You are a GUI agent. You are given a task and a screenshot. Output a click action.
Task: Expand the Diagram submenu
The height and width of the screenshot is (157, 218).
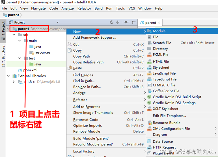pos(215,134)
